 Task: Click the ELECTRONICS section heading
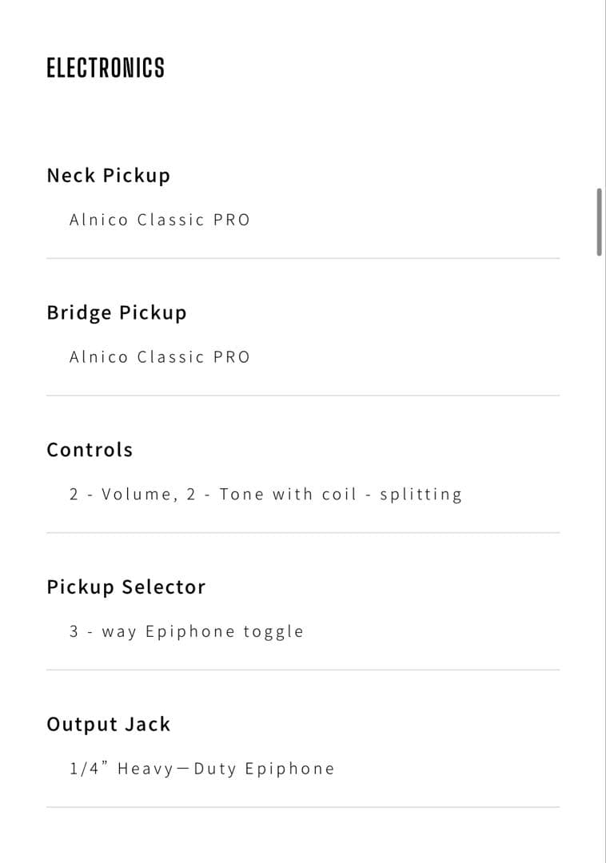pos(106,68)
